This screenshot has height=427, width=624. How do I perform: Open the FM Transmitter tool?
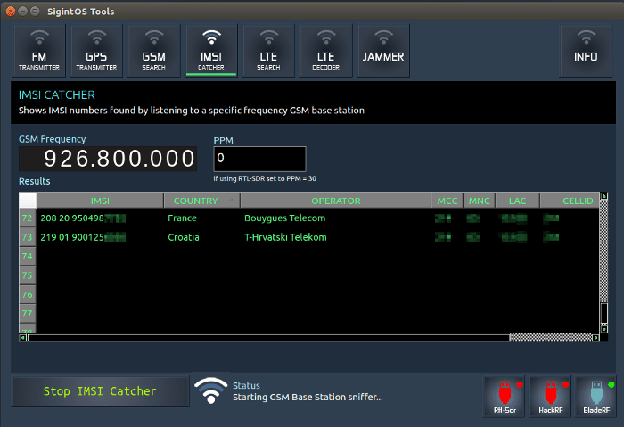click(39, 51)
